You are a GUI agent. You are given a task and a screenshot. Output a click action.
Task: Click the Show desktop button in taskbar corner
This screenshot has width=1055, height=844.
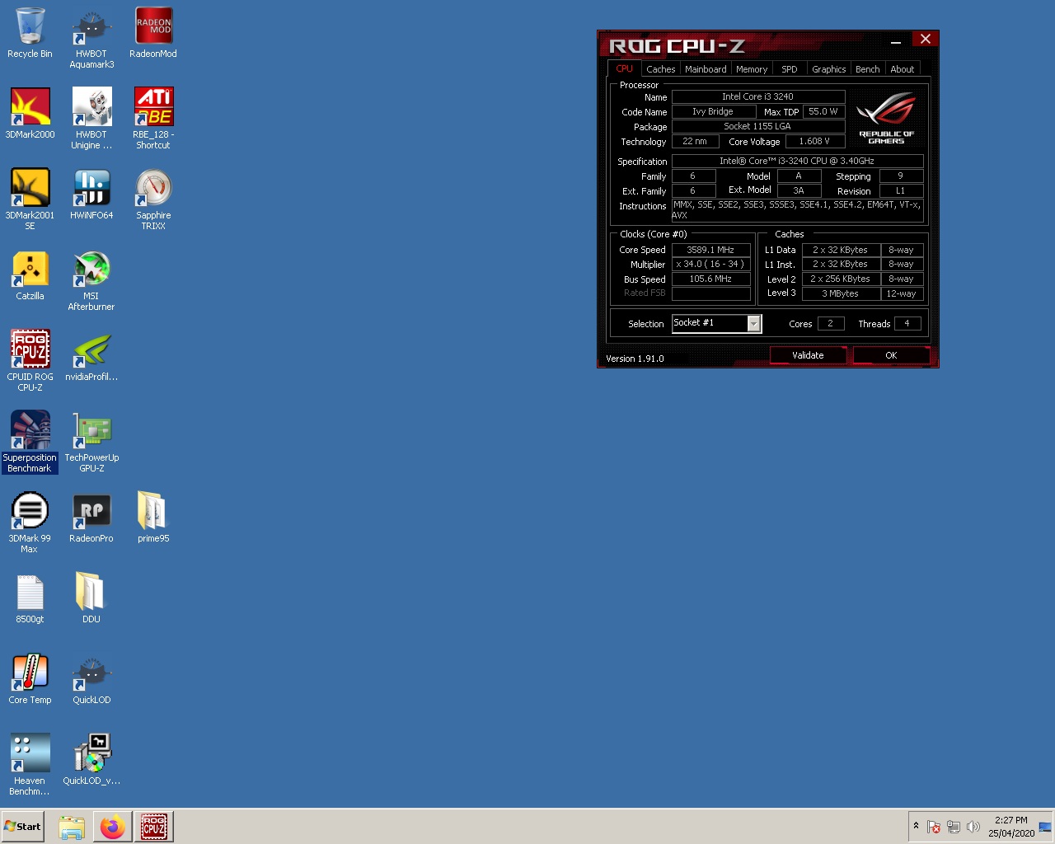(x=1045, y=827)
